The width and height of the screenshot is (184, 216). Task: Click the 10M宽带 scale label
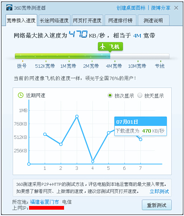coord(137,66)
